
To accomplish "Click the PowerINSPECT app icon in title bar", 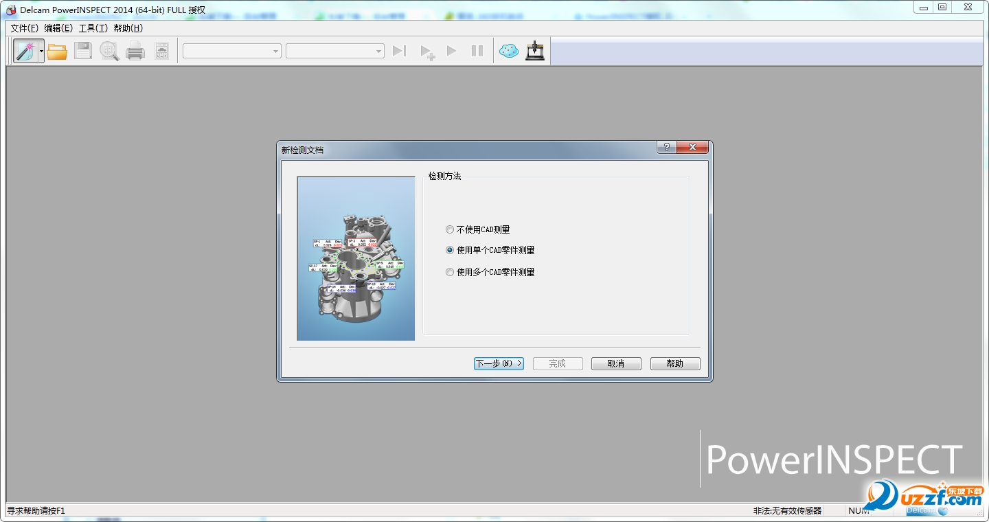I will tap(11, 9).
